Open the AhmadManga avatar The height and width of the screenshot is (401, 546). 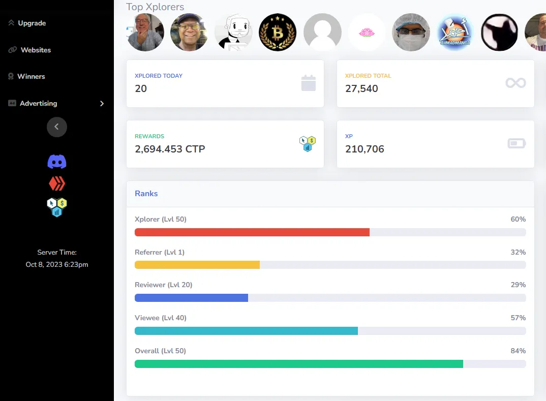(x=455, y=33)
